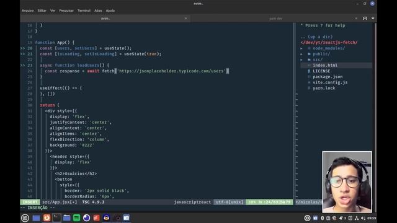Click the javascriptreact filetype status entry
397x223 pixels.
(x=192, y=202)
